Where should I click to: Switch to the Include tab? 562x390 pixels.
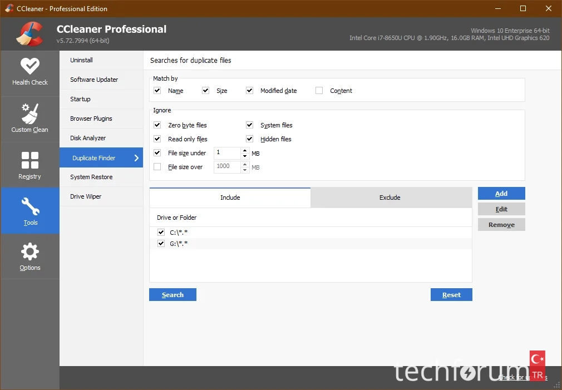230,198
